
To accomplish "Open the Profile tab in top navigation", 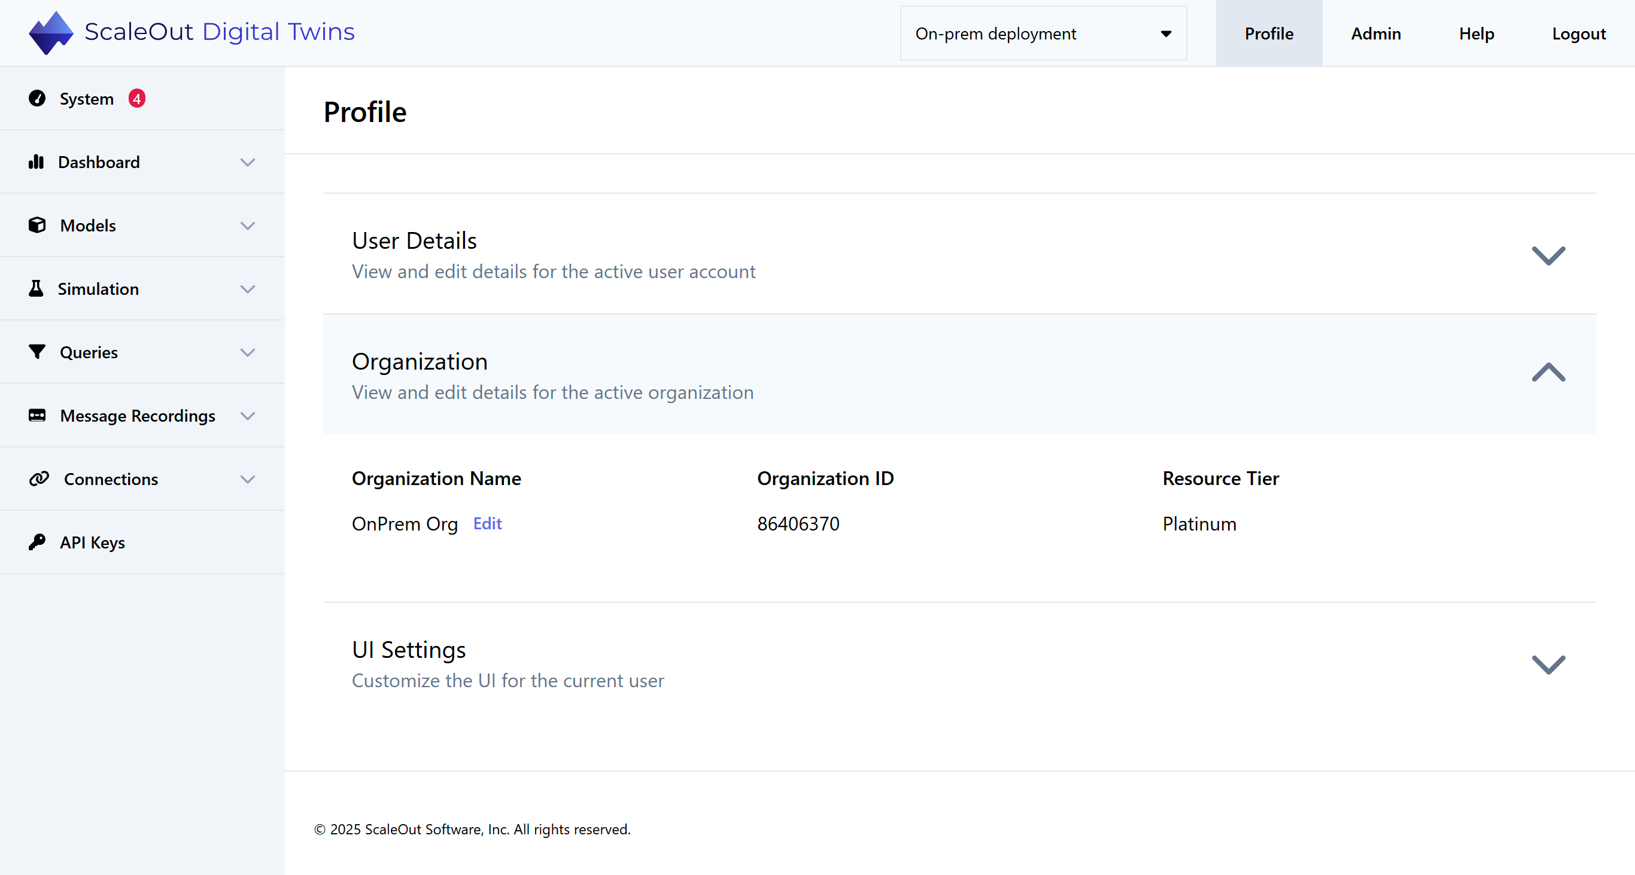I will (1269, 33).
